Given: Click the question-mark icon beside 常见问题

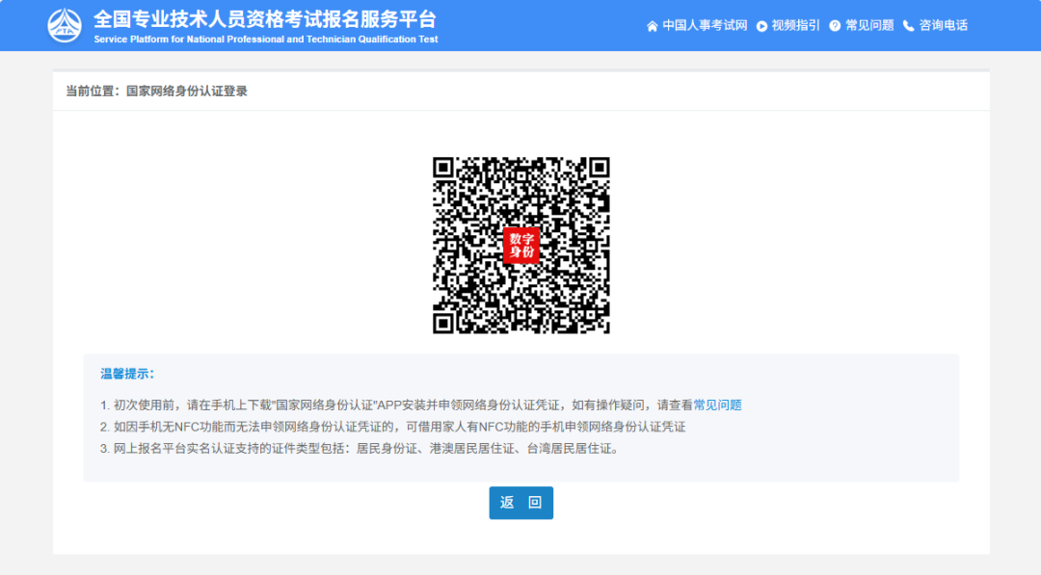Looking at the screenshot, I should click(x=835, y=26).
